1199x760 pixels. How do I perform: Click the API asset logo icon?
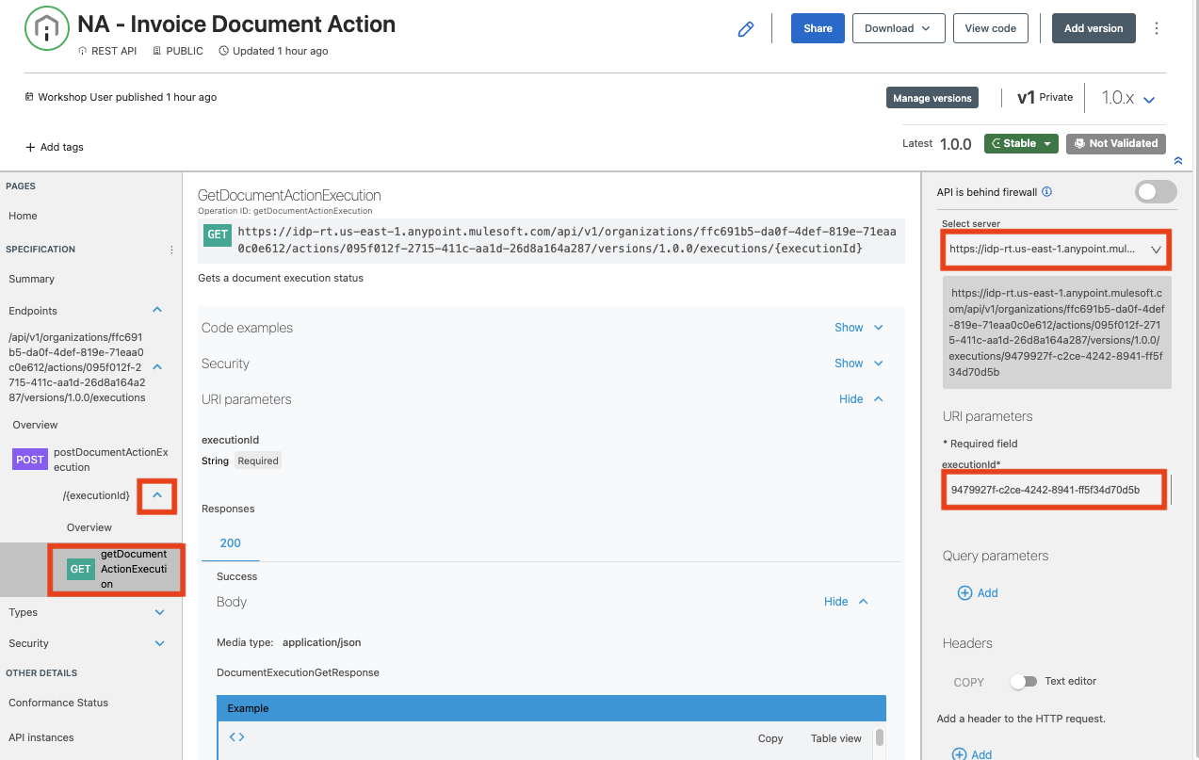[x=46, y=30]
